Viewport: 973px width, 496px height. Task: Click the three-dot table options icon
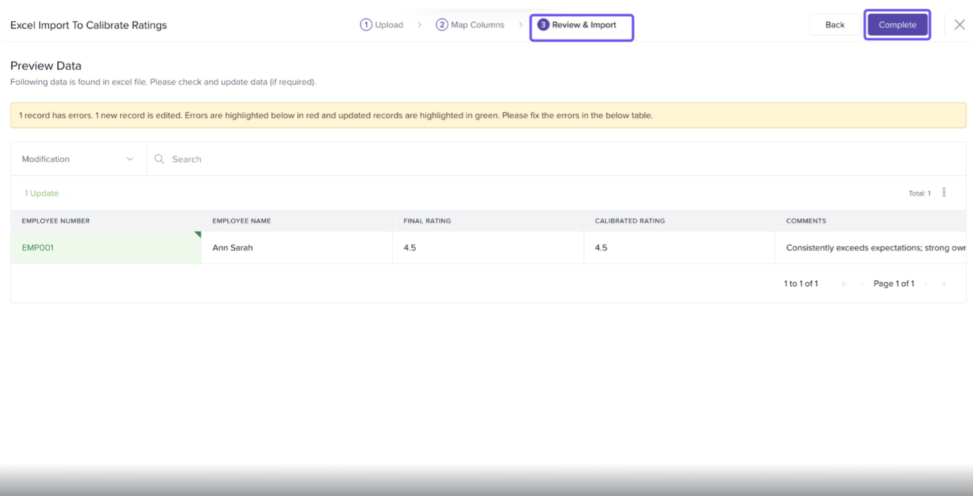point(944,192)
